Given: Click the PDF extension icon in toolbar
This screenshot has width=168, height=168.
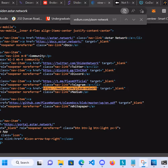Looking at the screenshot, I should tap(164, 11).
